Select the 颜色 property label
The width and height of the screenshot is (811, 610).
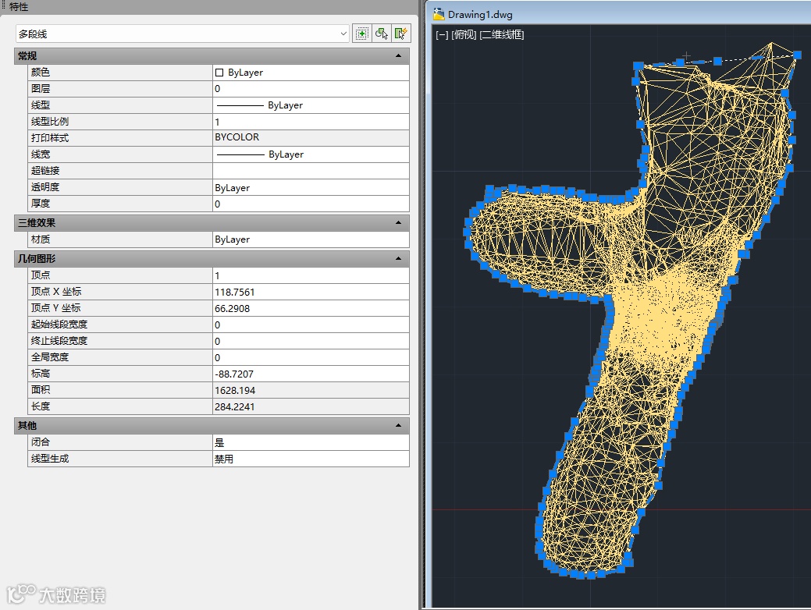pos(41,72)
